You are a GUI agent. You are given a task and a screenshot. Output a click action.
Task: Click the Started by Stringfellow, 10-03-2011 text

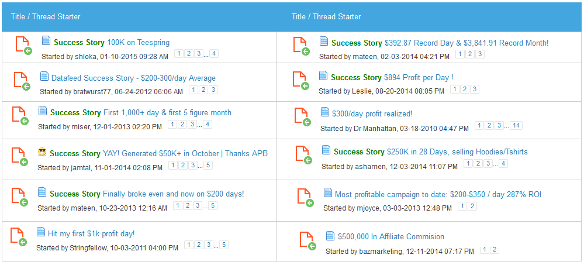107,248
